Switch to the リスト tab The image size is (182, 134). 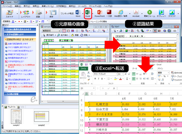point(21,107)
